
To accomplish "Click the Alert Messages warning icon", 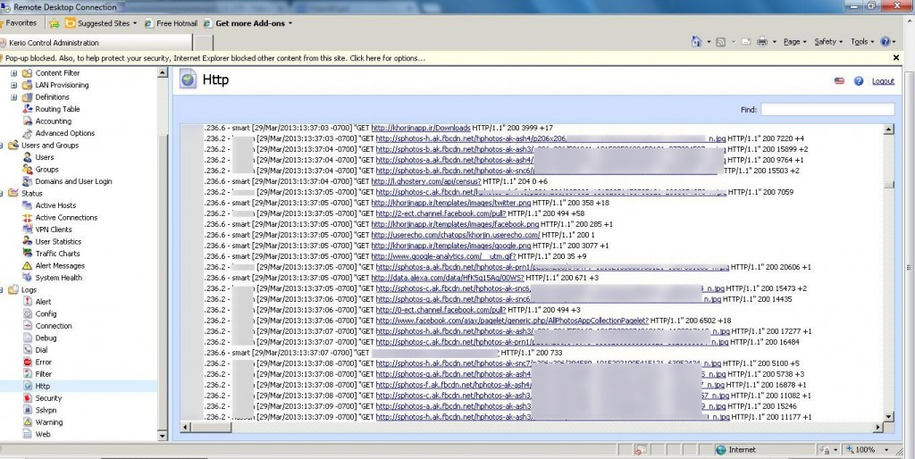I will coord(27,265).
